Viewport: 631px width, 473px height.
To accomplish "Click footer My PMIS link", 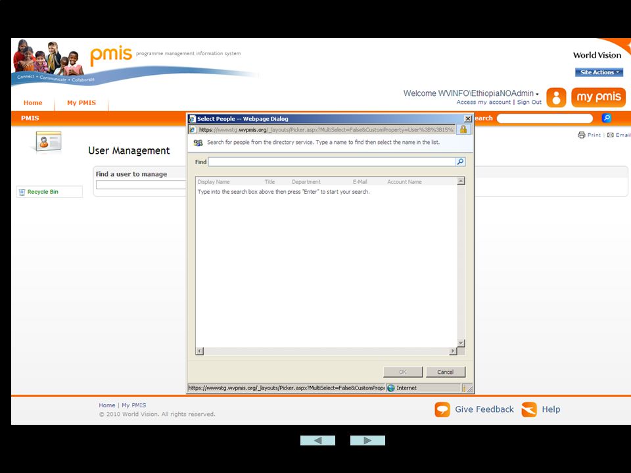I will click(133, 405).
